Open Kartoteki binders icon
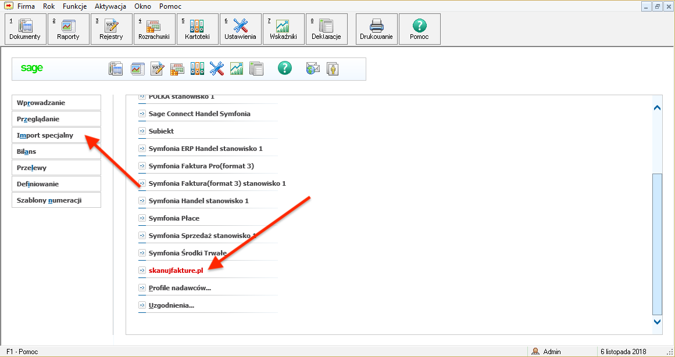The height and width of the screenshot is (357, 675). pyautogui.click(x=197, y=29)
